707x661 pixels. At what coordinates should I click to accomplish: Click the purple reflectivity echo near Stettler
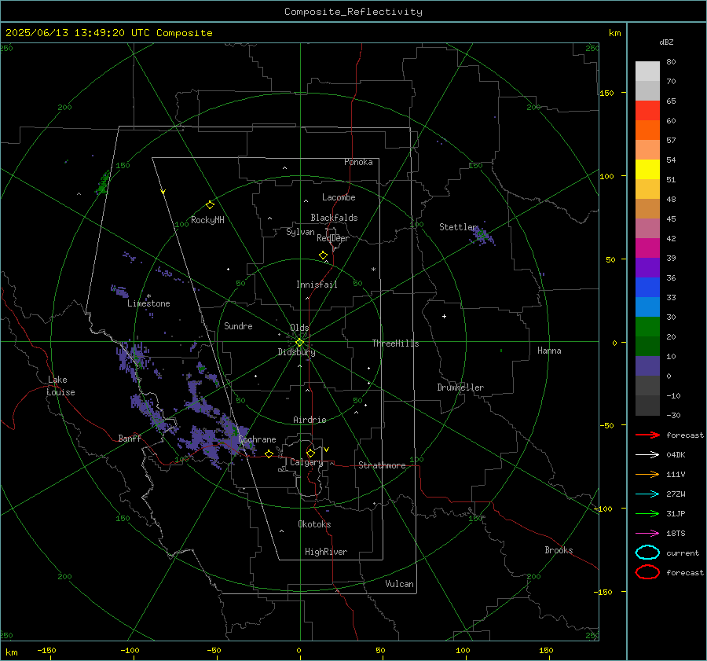coord(482,236)
